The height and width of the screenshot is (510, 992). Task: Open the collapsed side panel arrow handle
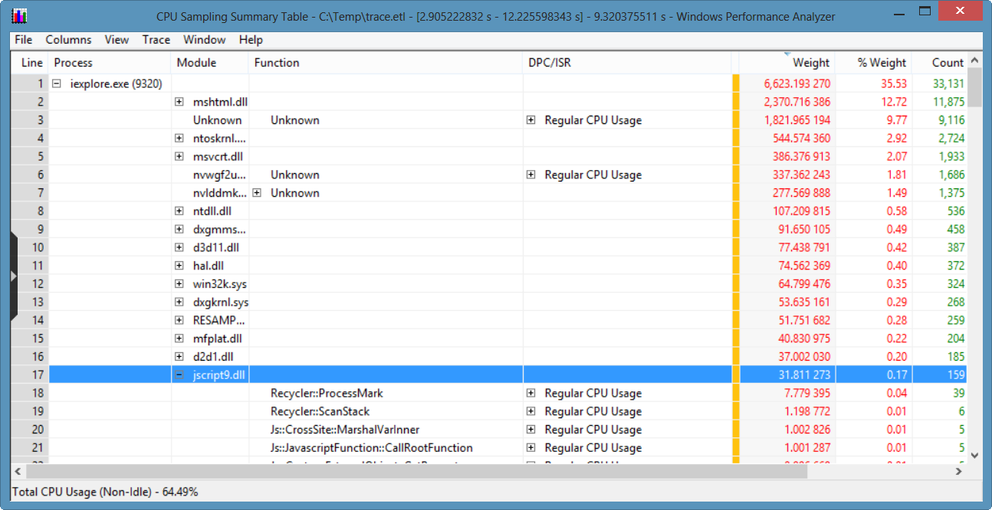click(14, 276)
